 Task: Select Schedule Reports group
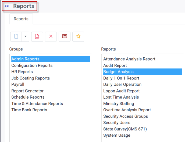[x=51, y=97]
